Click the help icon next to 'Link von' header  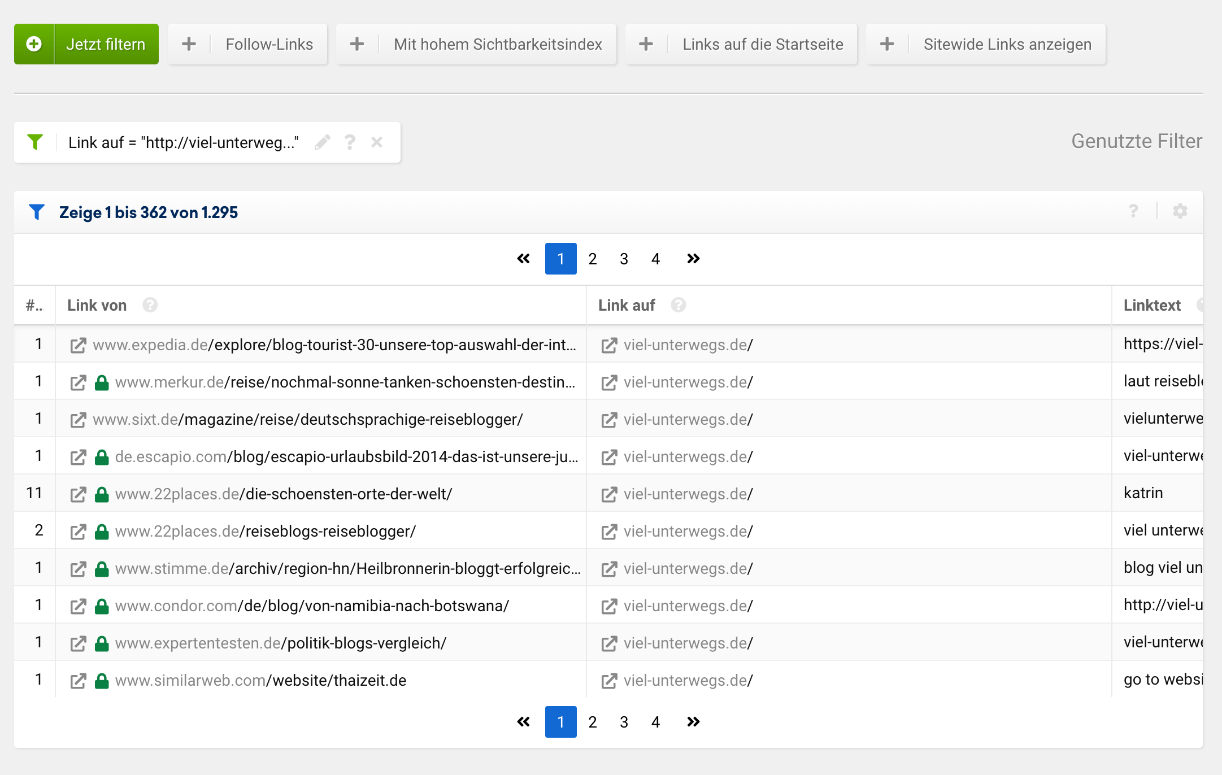pos(150,305)
